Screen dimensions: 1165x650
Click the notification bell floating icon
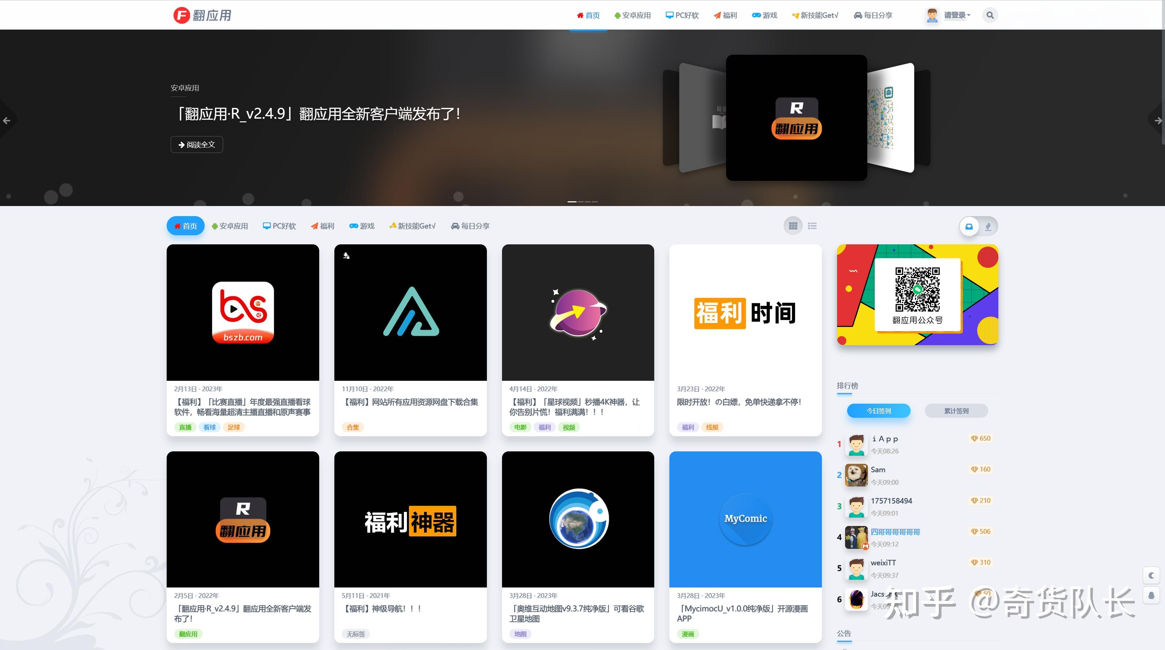click(1151, 595)
